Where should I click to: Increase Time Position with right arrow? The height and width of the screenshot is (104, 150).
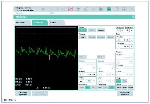pos(131,40)
